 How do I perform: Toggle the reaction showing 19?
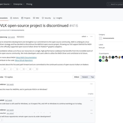point(36,69)
